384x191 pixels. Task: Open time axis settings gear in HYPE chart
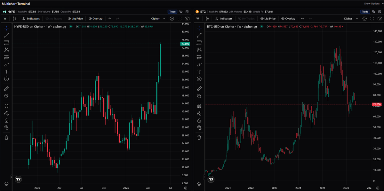[186, 188]
